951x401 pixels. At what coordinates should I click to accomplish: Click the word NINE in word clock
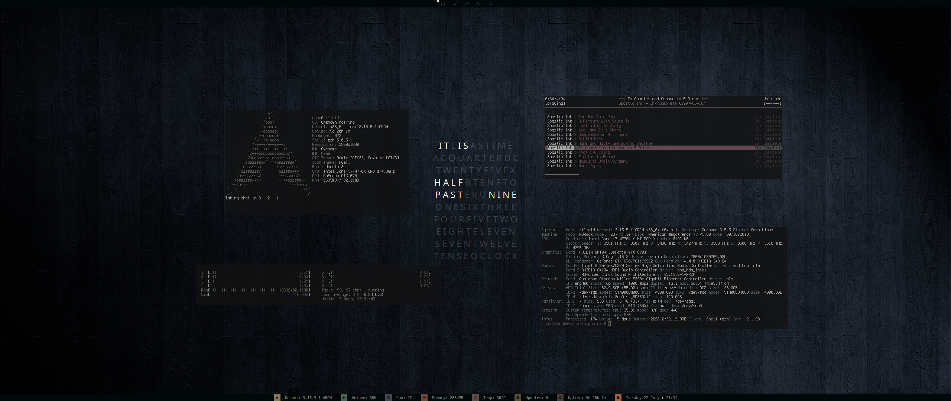pyautogui.click(x=503, y=195)
